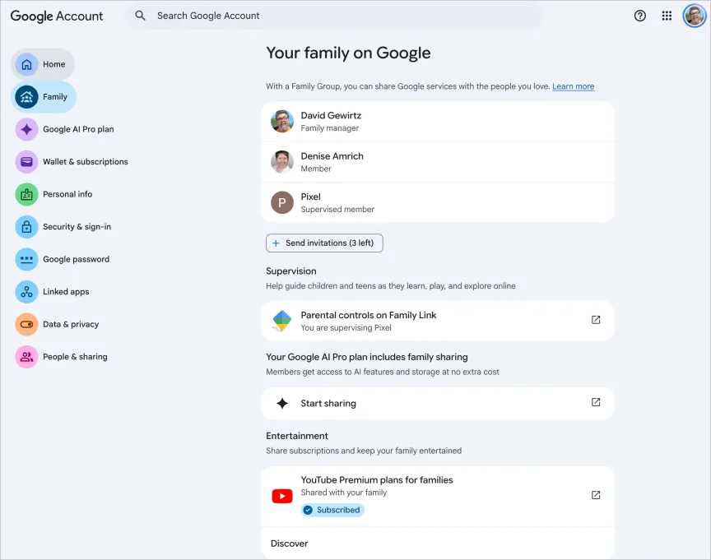Open Google AI Pro plan sparkle icon
Image resolution: width=711 pixels, height=560 pixels.
[27, 130]
